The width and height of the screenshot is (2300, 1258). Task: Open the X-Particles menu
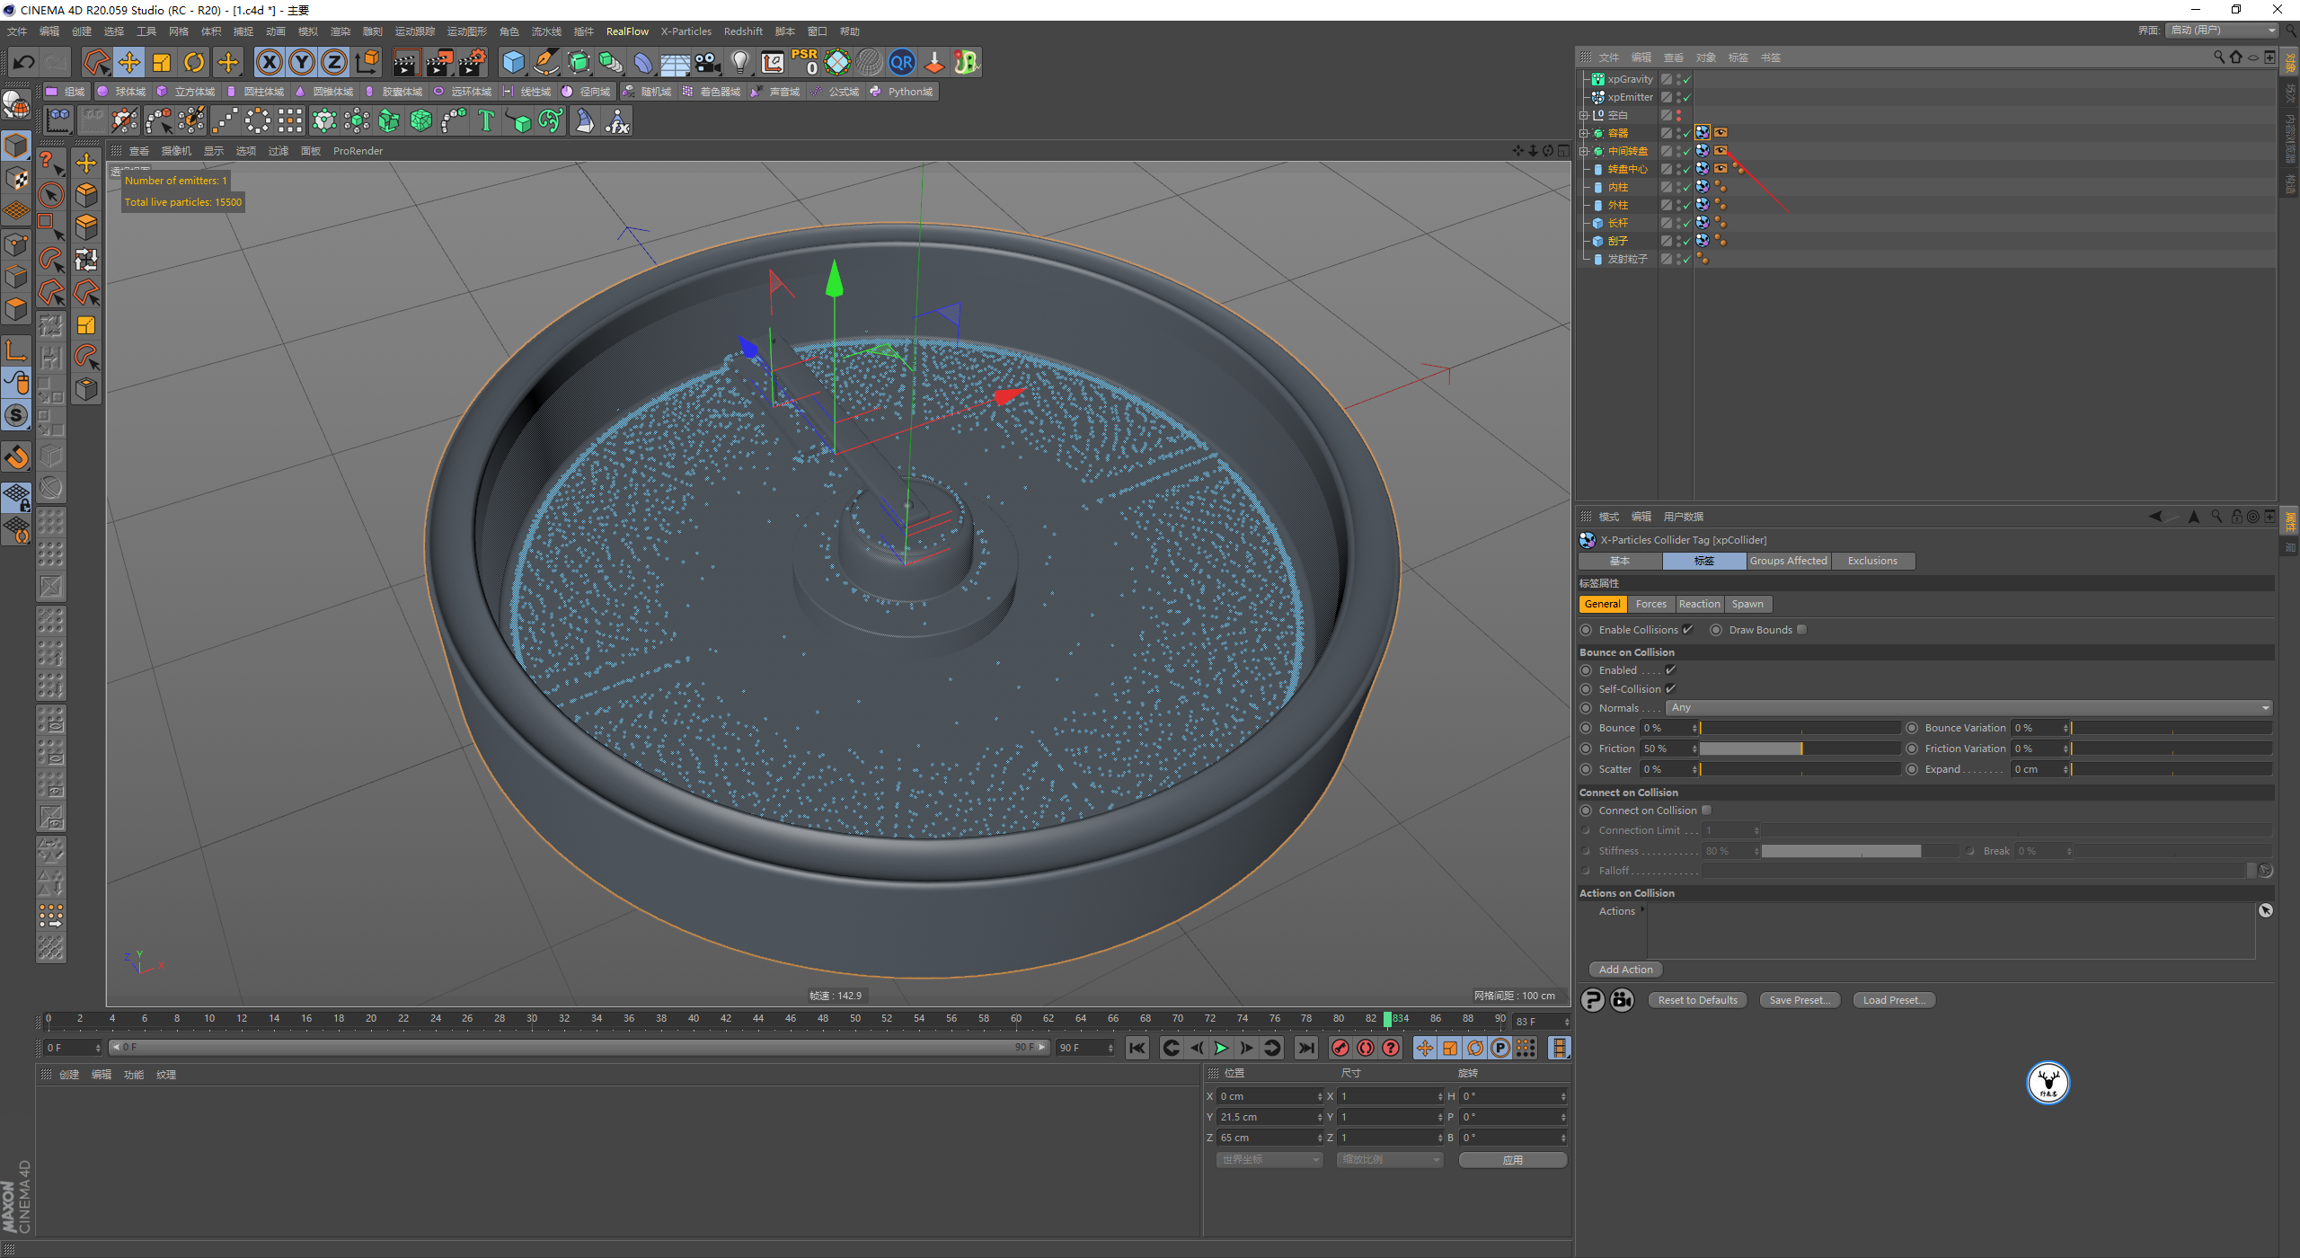pyautogui.click(x=686, y=31)
